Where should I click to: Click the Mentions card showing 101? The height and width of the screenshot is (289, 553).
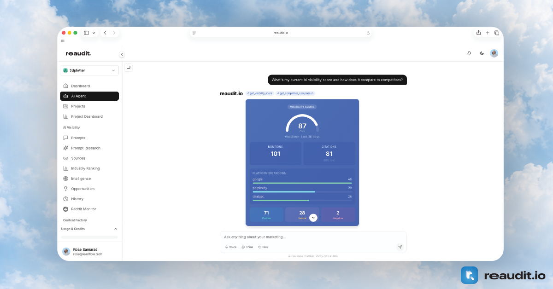tap(276, 153)
